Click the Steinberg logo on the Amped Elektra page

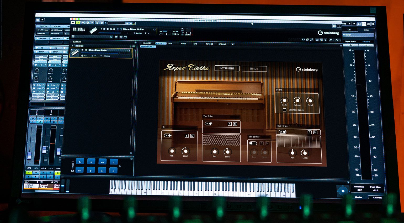tap(306, 70)
